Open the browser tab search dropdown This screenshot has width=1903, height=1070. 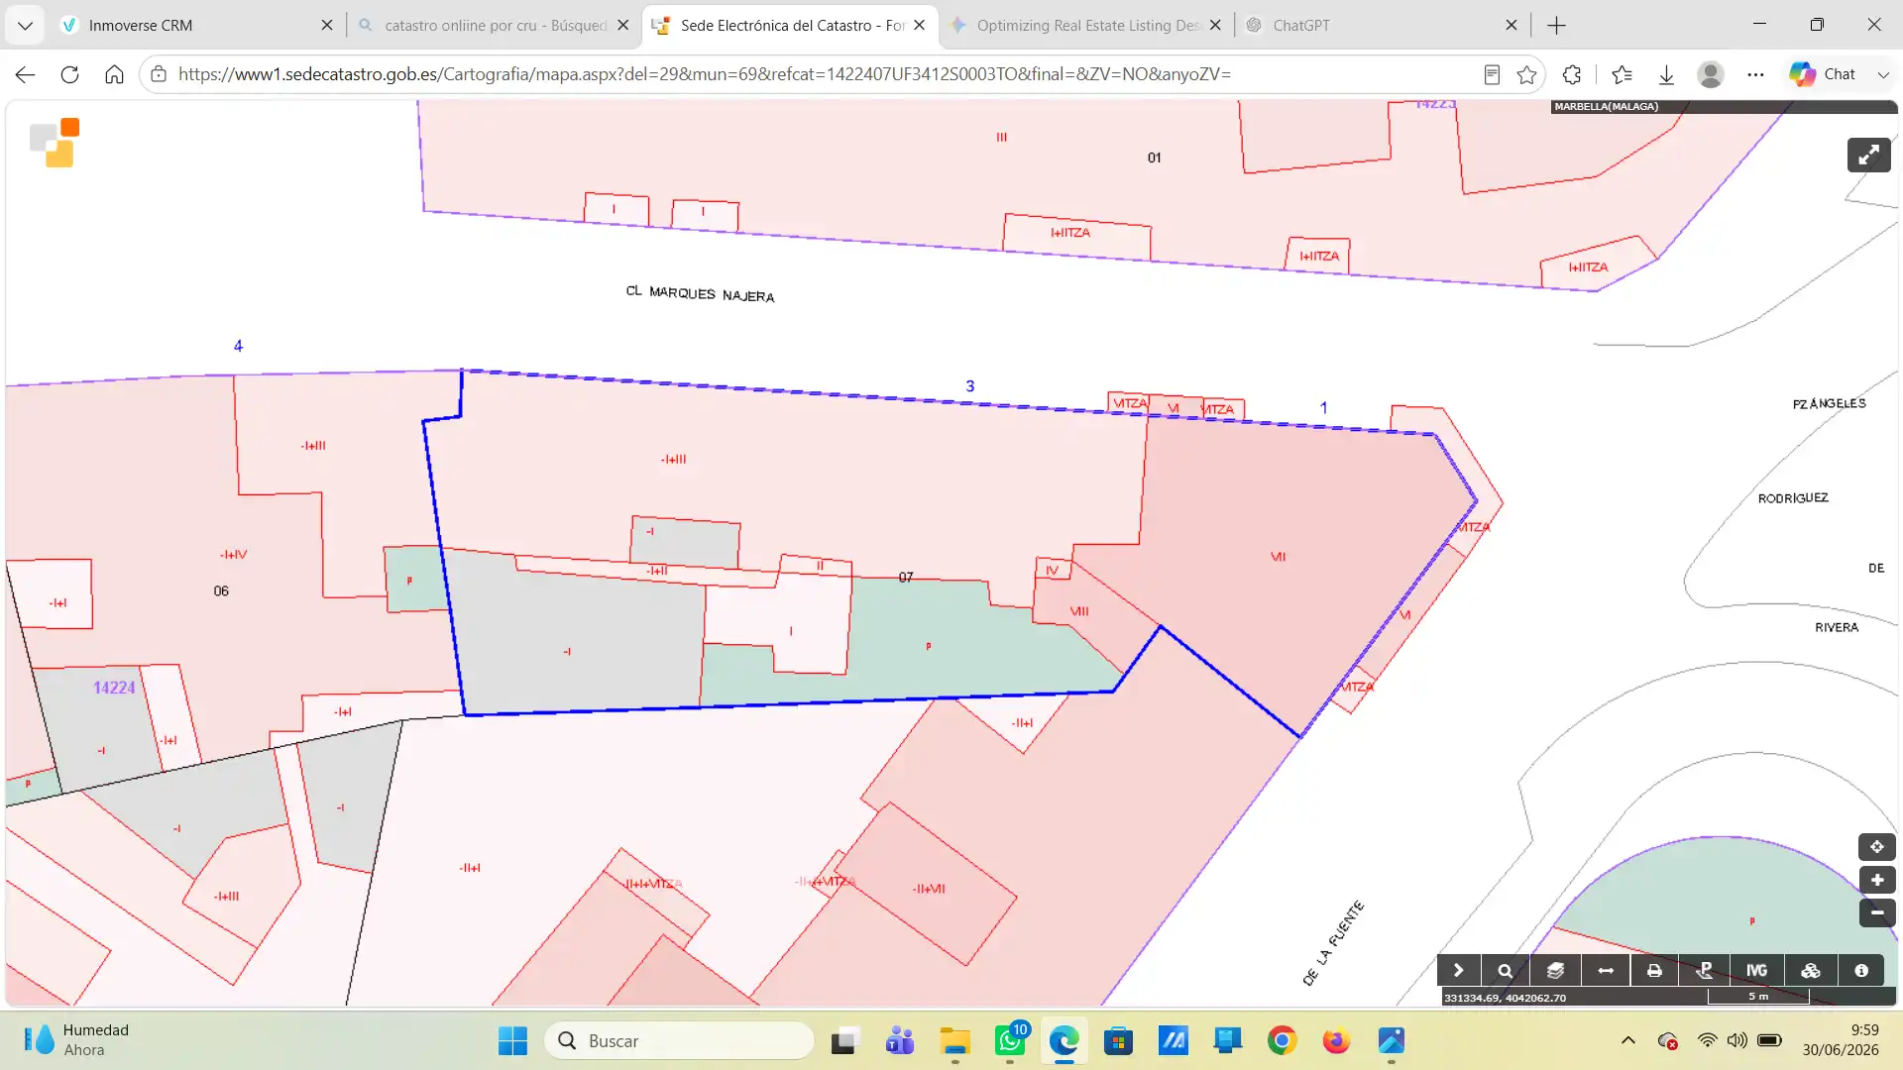[x=25, y=25]
